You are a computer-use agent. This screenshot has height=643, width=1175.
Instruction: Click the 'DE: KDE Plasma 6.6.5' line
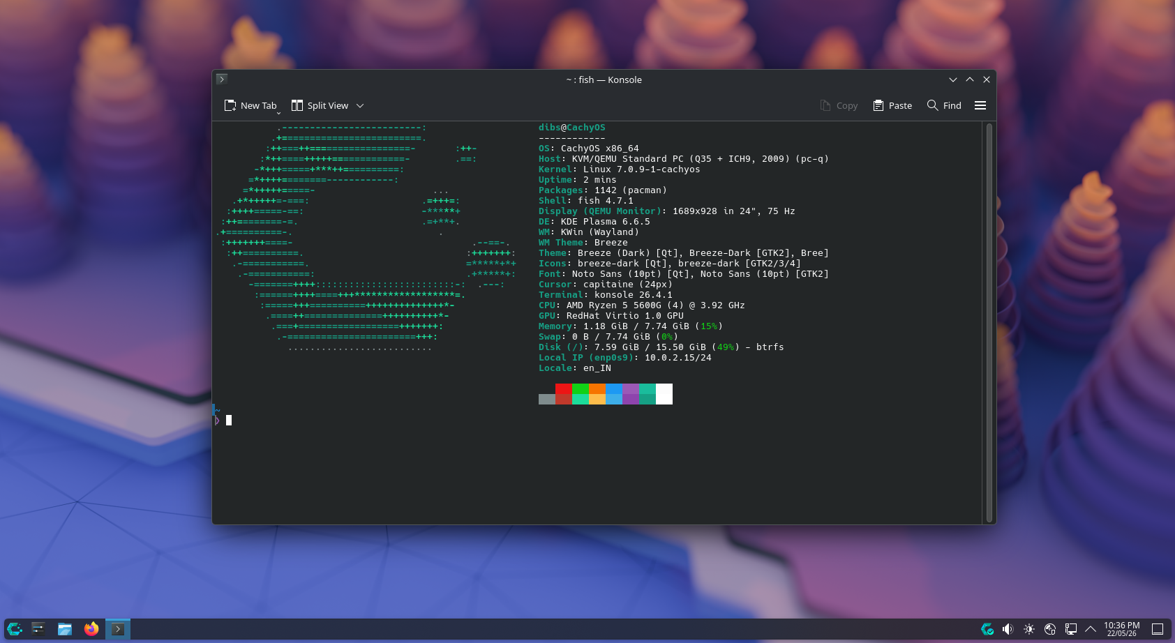point(594,222)
